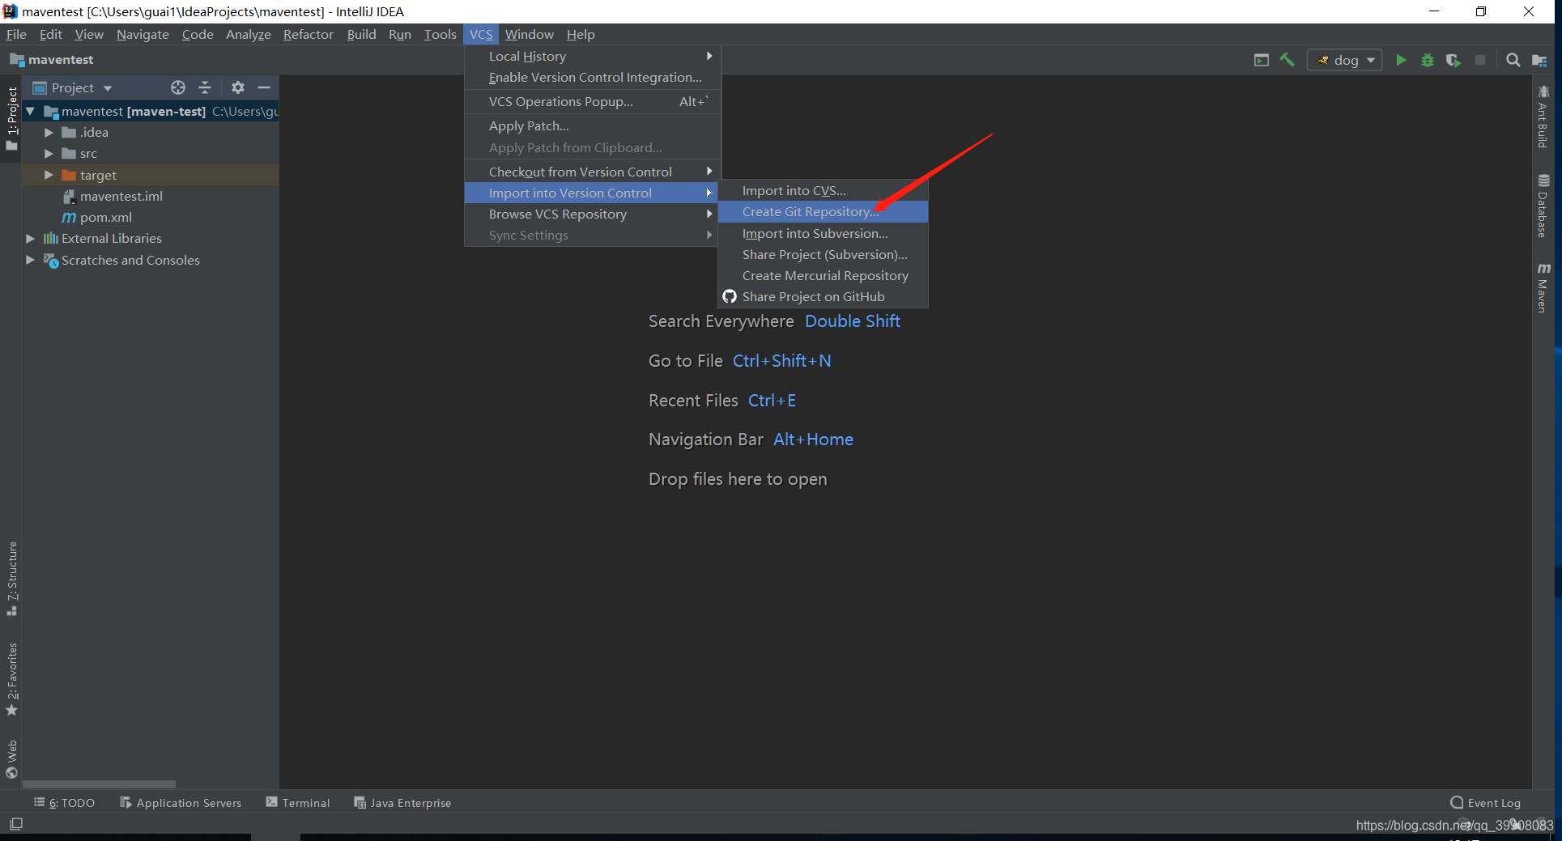
Task: Open the Ant Build side tool window
Action: (1543, 117)
